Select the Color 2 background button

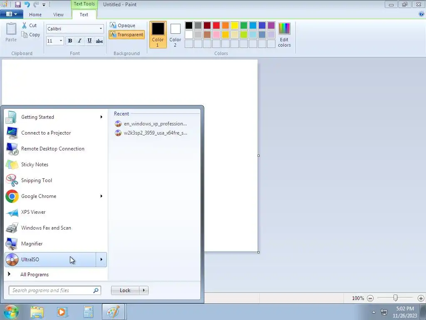pos(175,35)
